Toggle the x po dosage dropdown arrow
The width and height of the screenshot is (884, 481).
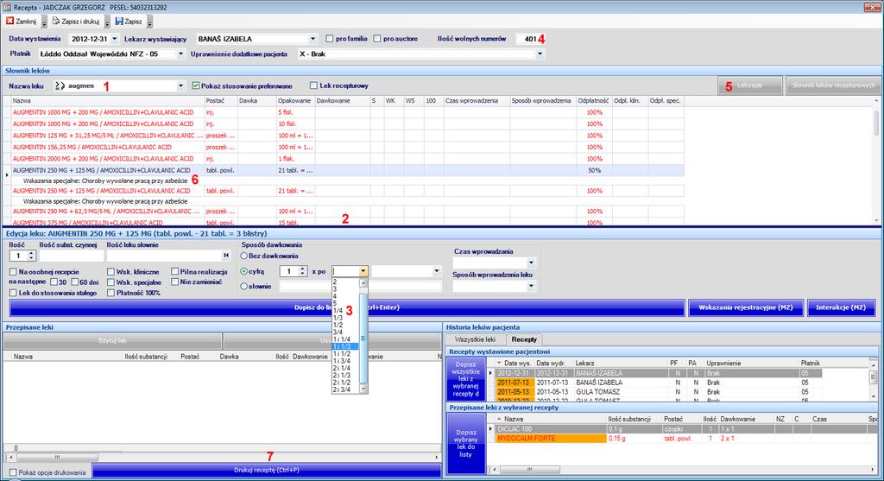(363, 271)
